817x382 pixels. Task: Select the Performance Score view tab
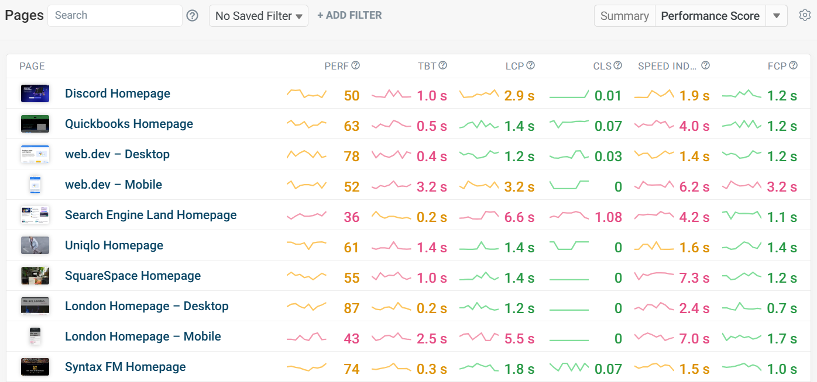pyautogui.click(x=710, y=16)
